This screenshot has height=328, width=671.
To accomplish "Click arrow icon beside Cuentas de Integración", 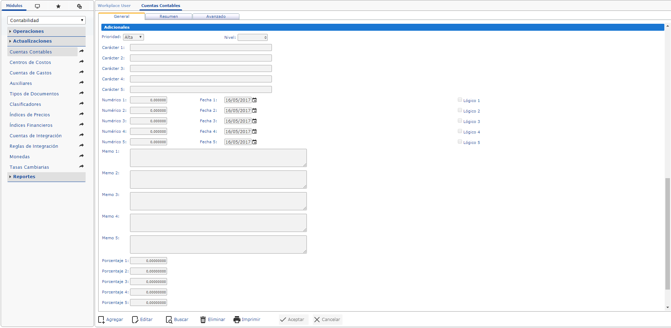I will pyautogui.click(x=81, y=135).
